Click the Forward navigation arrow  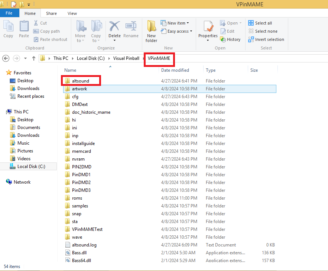click(16, 58)
